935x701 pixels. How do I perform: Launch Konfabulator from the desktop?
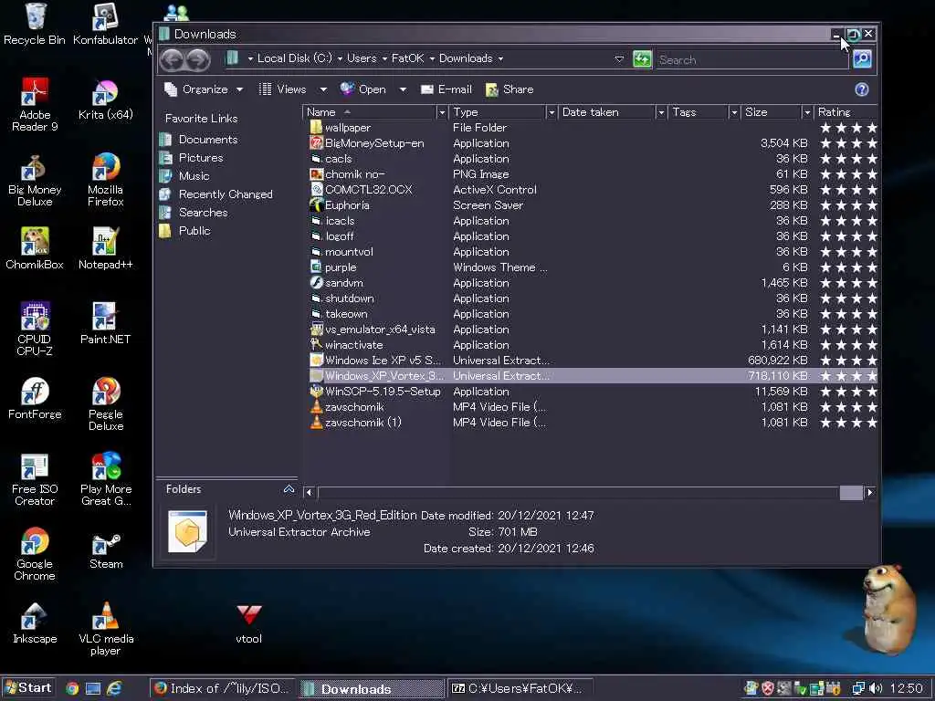point(105,24)
